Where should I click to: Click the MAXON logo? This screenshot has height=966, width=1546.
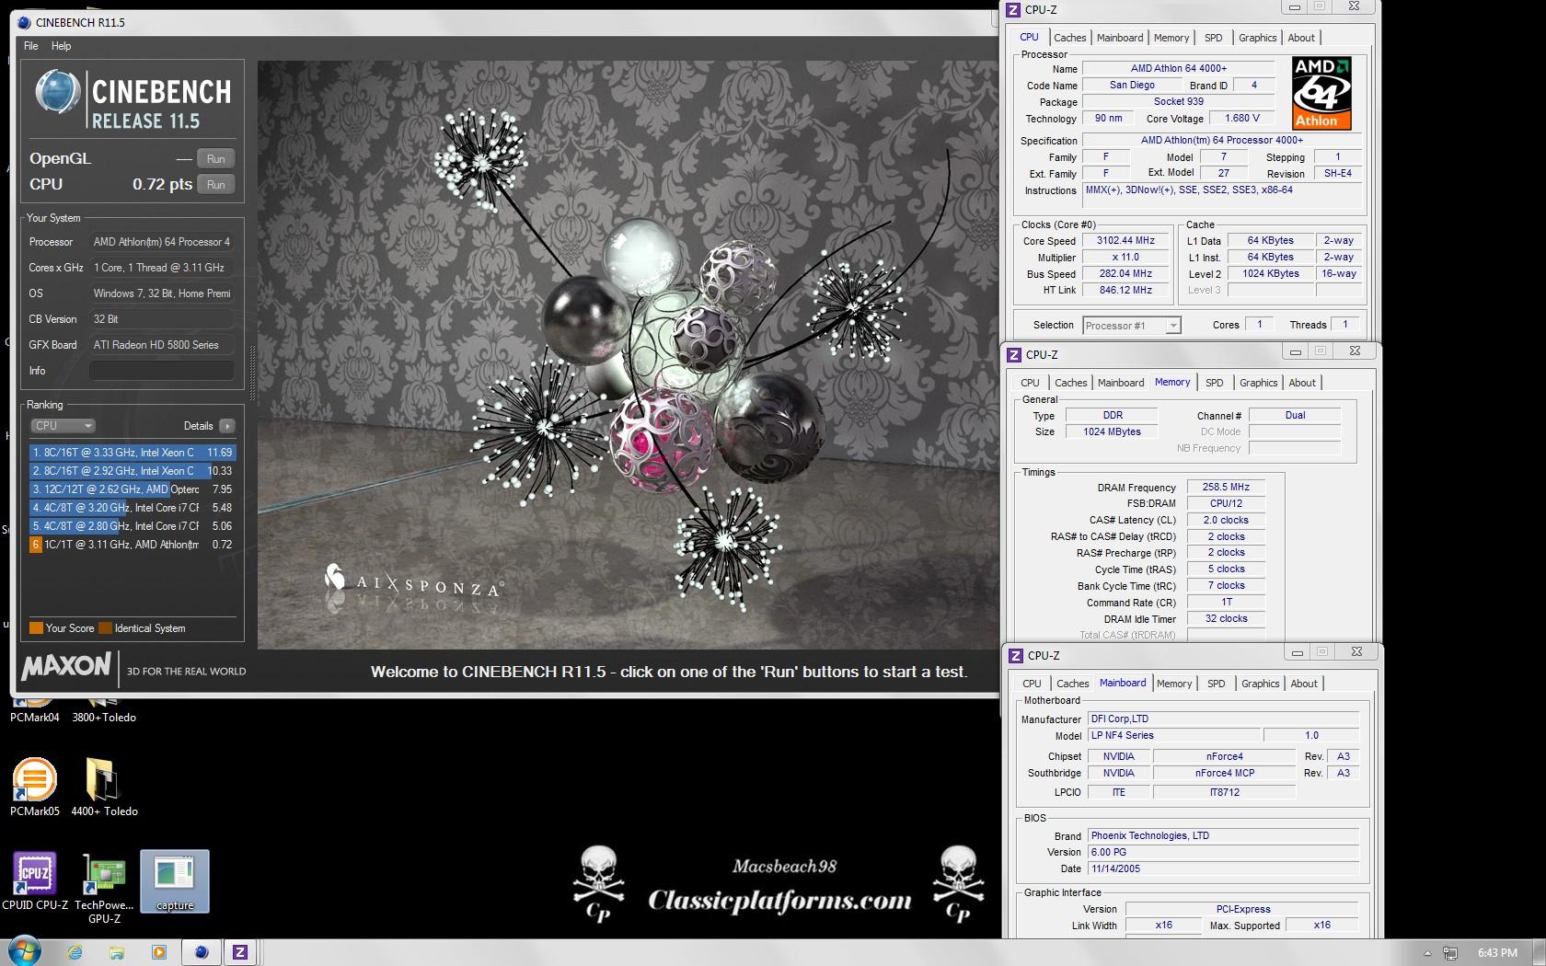pos(66,666)
